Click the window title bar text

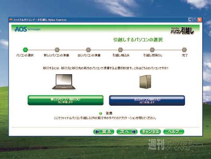click(x=40, y=20)
